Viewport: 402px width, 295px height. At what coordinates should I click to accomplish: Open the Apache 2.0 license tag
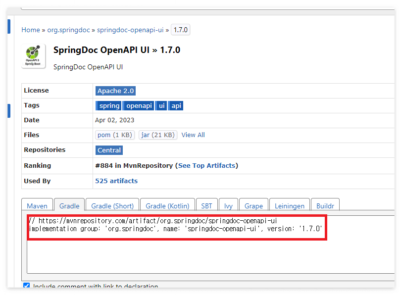[116, 91]
